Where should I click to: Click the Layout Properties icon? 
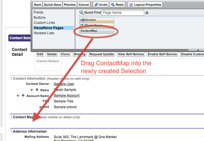click(131, 5)
